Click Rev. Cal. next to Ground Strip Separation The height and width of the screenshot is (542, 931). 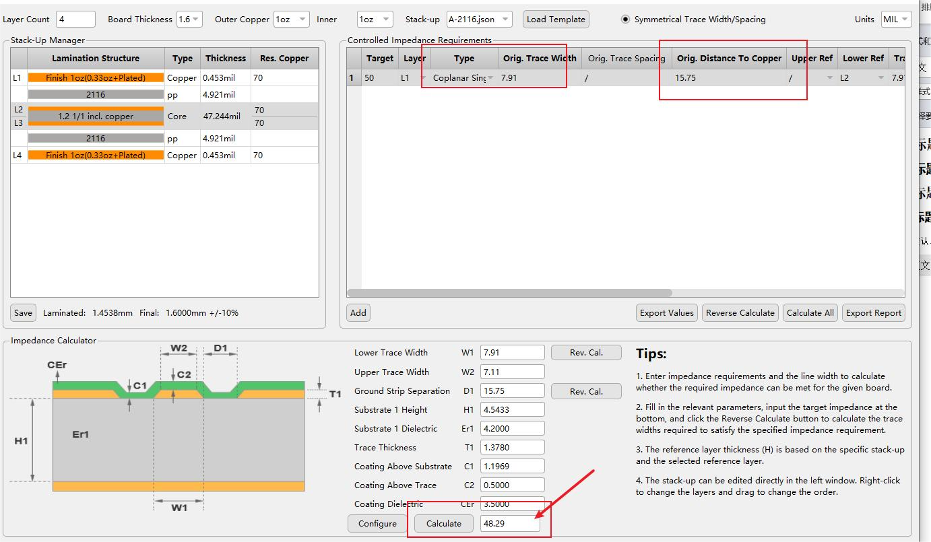[586, 391]
